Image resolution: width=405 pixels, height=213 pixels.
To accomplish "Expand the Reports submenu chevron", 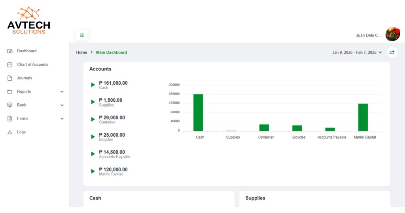I will [x=62, y=92].
